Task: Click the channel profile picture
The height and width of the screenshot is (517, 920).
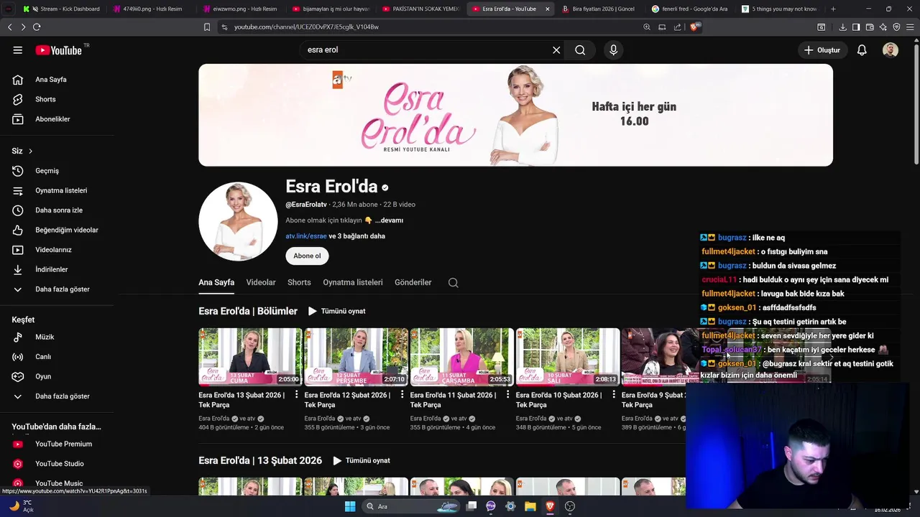Action: (238, 221)
